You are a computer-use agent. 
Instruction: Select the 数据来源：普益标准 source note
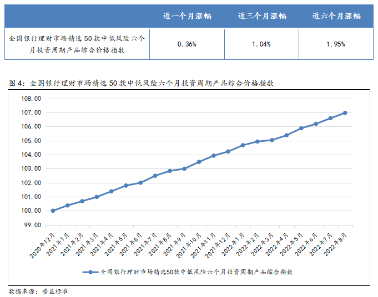click(x=38, y=290)
